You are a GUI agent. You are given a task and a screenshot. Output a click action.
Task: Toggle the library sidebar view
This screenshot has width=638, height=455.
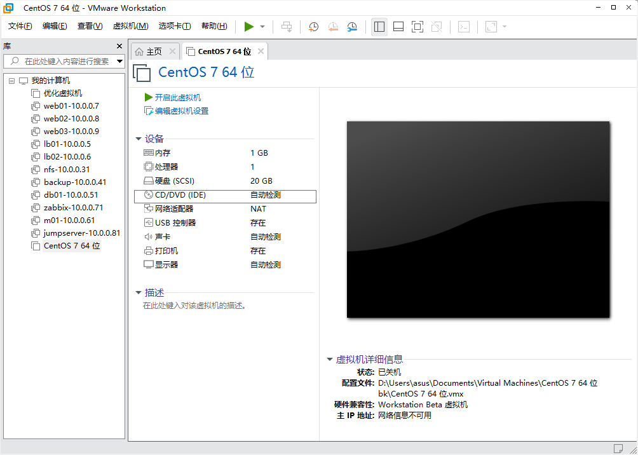click(x=379, y=27)
